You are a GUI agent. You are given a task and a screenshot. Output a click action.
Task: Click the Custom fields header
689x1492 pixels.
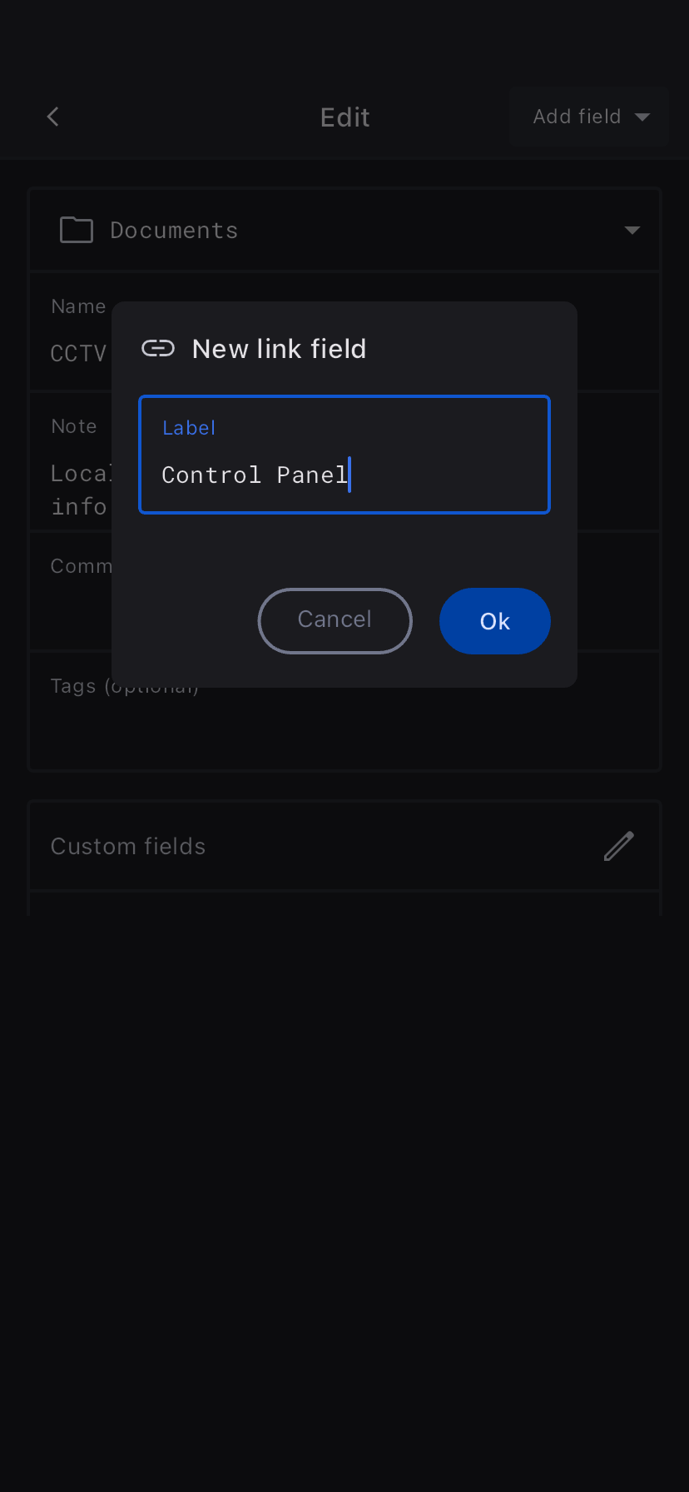point(128,846)
